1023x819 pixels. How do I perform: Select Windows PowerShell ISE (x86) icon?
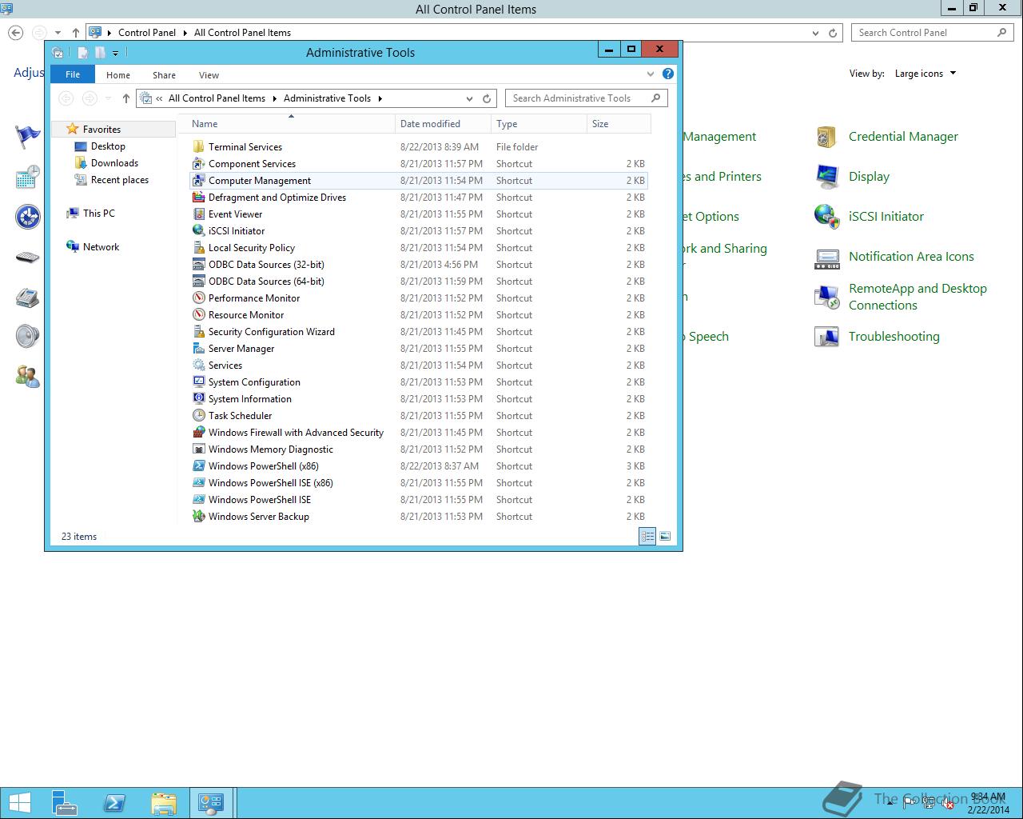[x=198, y=483]
